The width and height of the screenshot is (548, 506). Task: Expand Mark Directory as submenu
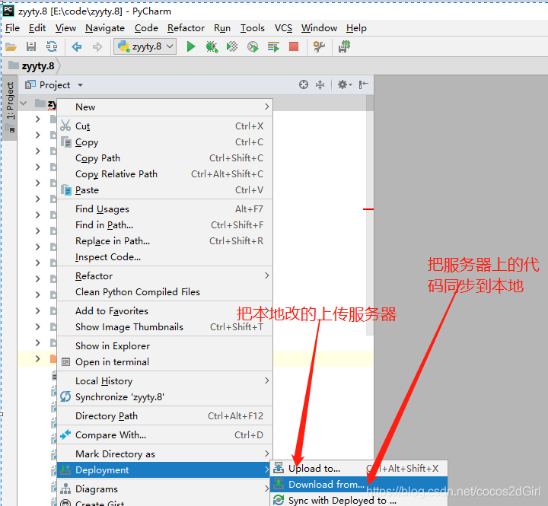coord(164,454)
